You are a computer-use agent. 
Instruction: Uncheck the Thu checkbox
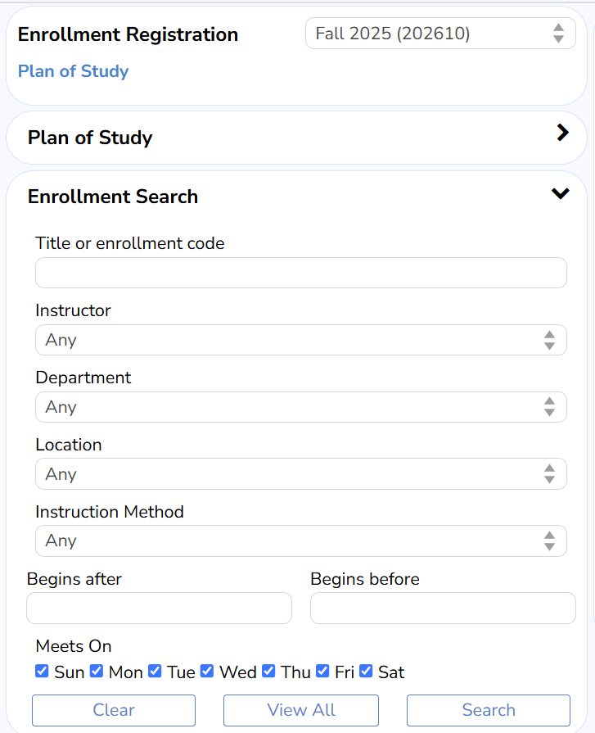pos(268,672)
